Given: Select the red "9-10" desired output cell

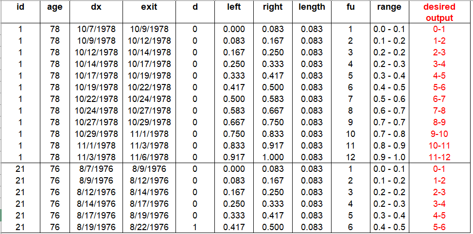Looking at the screenshot, I should tap(439, 134).
